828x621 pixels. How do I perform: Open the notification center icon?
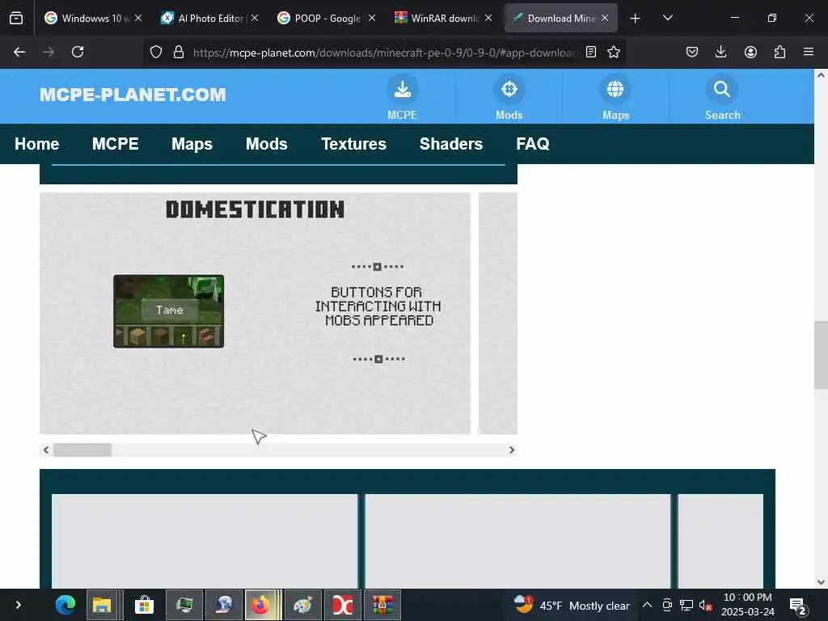click(797, 606)
